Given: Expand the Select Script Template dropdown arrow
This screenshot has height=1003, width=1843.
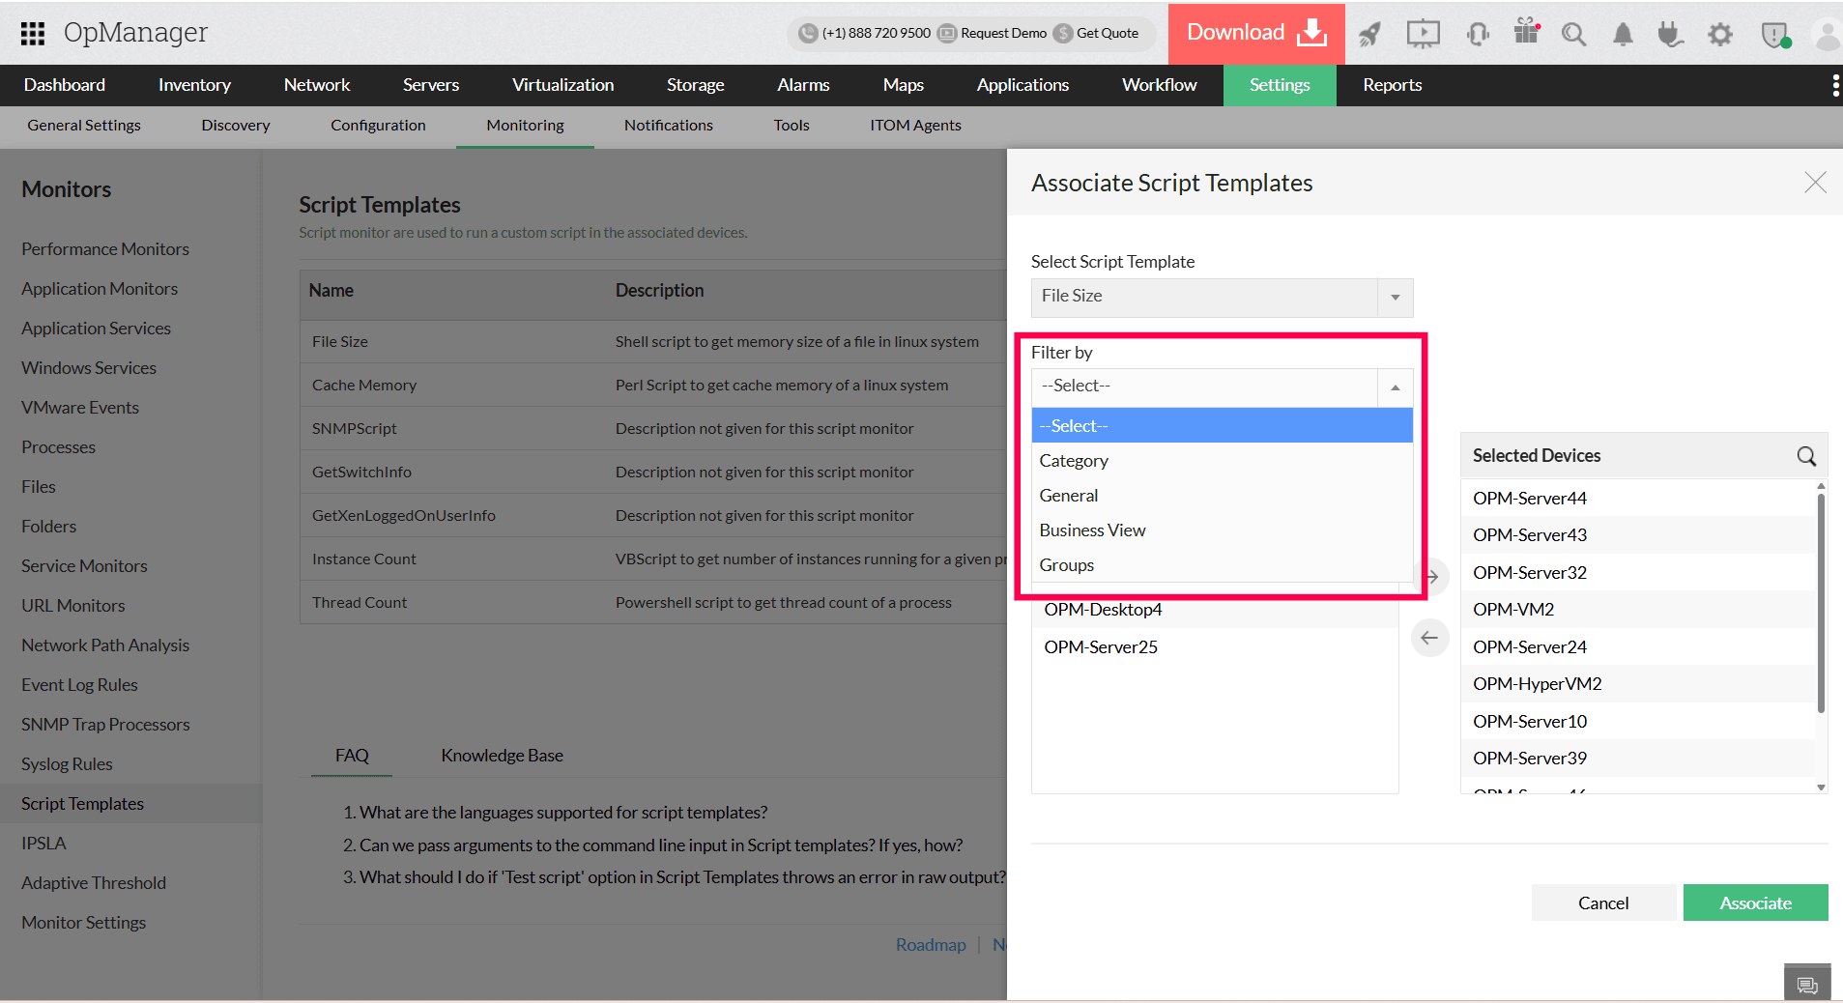Looking at the screenshot, I should click(x=1396, y=298).
